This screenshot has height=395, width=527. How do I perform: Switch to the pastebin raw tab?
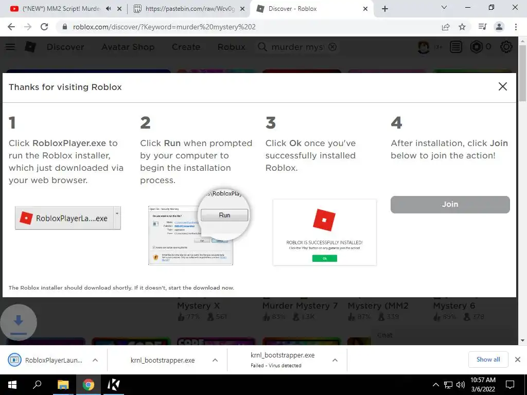point(189,9)
